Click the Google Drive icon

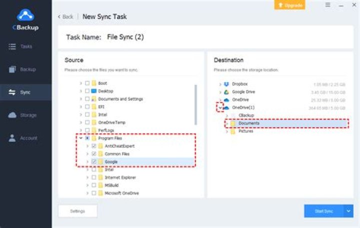tap(226, 92)
